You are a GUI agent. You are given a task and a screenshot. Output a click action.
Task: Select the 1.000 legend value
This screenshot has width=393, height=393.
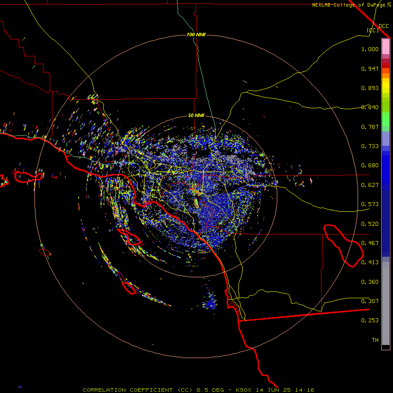[x=370, y=49]
